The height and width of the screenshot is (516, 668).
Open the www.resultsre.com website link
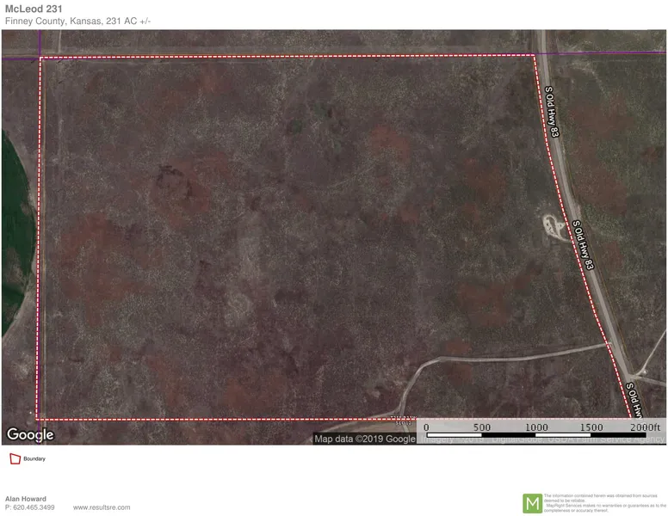[x=102, y=507]
